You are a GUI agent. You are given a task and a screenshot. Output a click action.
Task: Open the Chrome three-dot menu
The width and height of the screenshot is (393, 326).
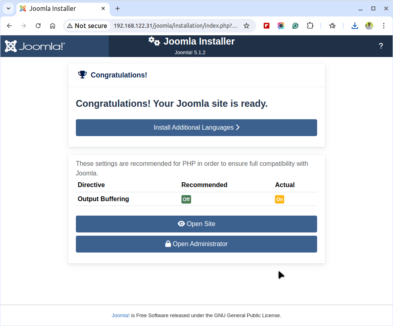coord(384,26)
